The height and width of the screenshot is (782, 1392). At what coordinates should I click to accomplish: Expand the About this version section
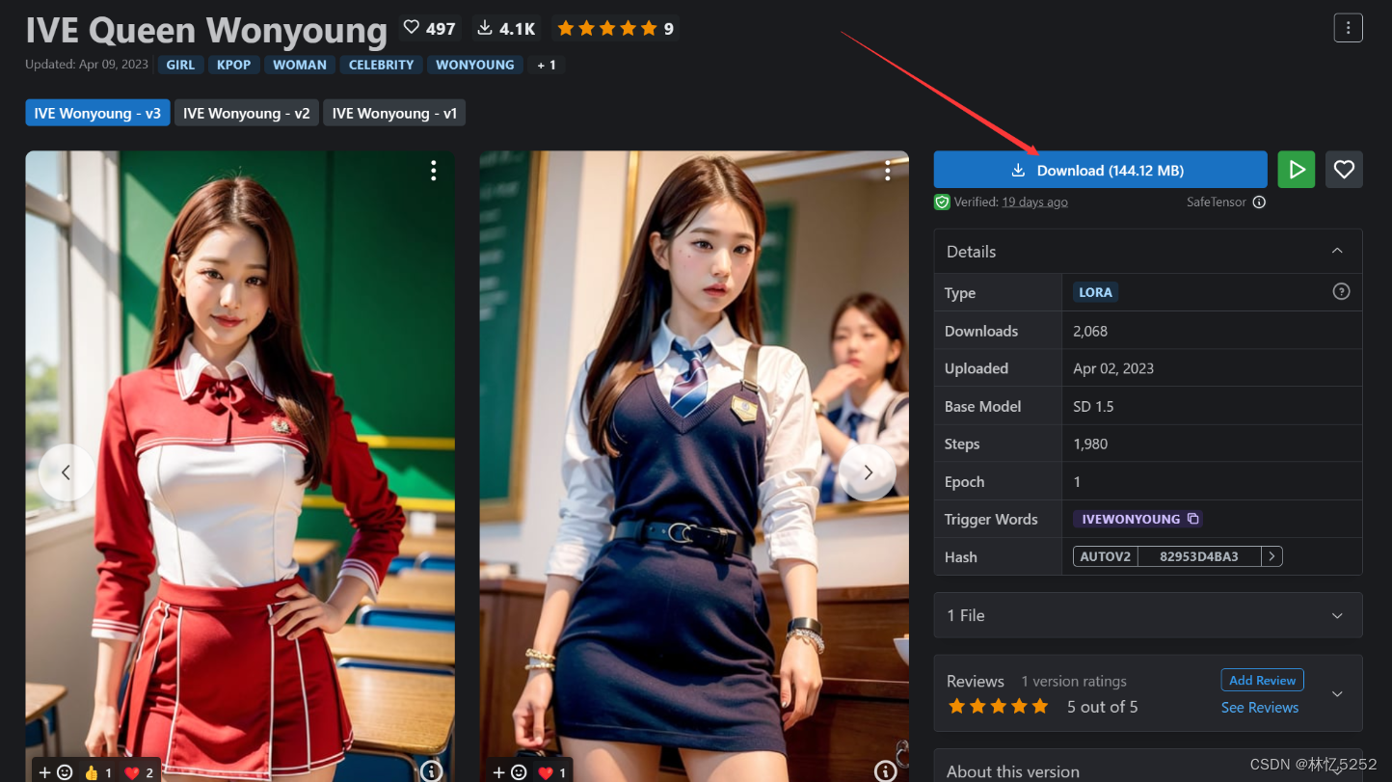pos(1337,769)
